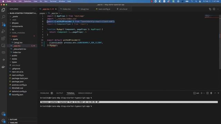This screenshot has height=124, width=221.
Task: Show the DEBUG CONSOLE panel tab
Action: click(x=85, y=93)
